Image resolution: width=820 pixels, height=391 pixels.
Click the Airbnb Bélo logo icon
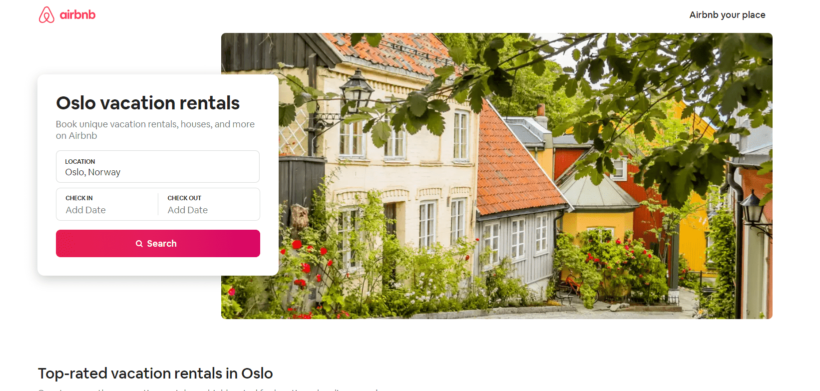click(x=46, y=15)
